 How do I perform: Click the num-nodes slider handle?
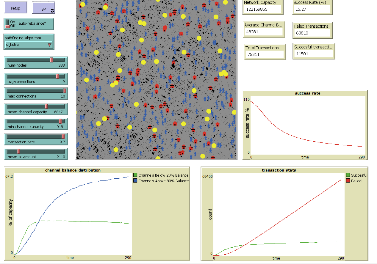[51, 60]
